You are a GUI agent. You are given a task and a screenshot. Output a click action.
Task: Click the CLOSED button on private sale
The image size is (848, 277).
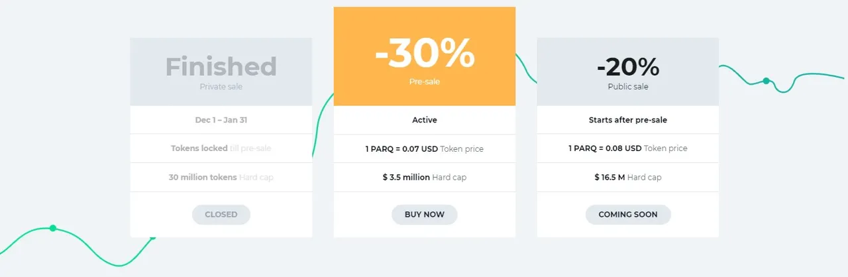tap(221, 215)
